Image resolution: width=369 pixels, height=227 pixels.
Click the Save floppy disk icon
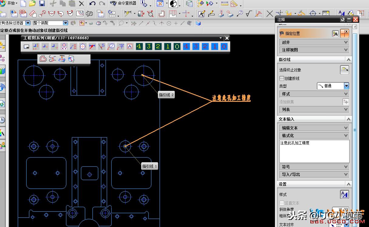pyautogui.click(x=42, y=4)
